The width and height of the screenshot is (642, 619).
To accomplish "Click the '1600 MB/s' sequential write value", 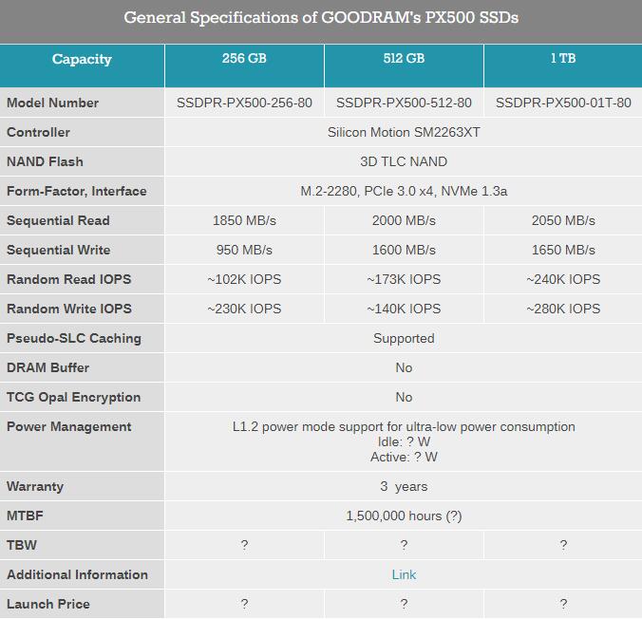I will click(404, 250).
